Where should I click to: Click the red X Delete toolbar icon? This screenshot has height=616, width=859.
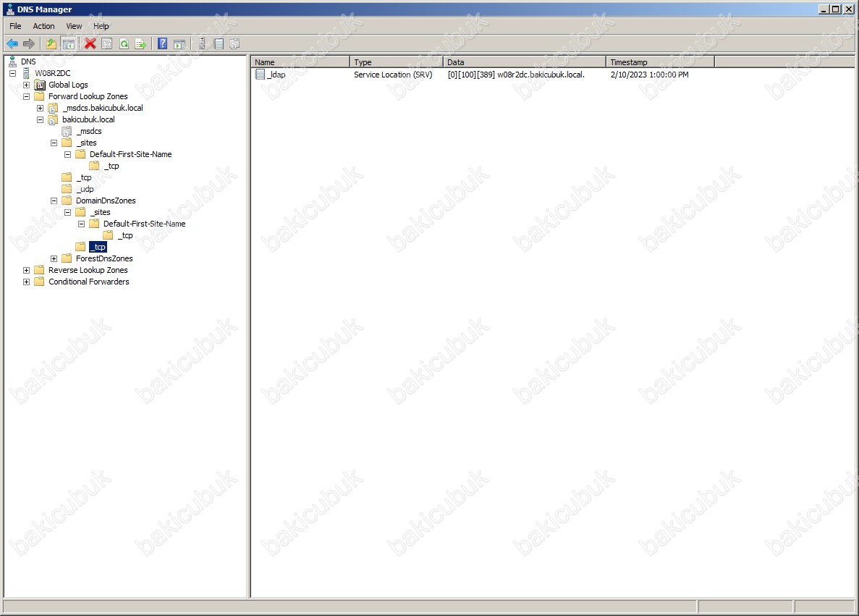pyautogui.click(x=90, y=44)
